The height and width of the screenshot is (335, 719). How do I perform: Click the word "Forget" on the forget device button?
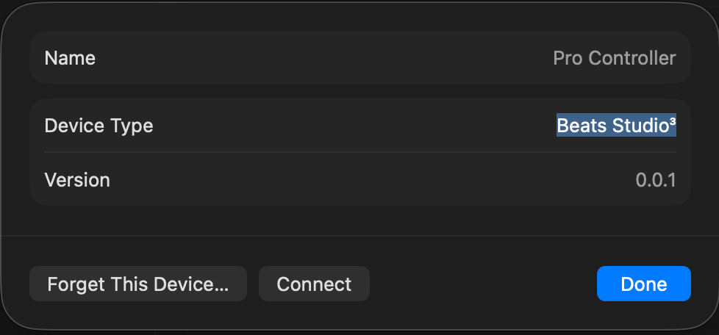(x=75, y=284)
